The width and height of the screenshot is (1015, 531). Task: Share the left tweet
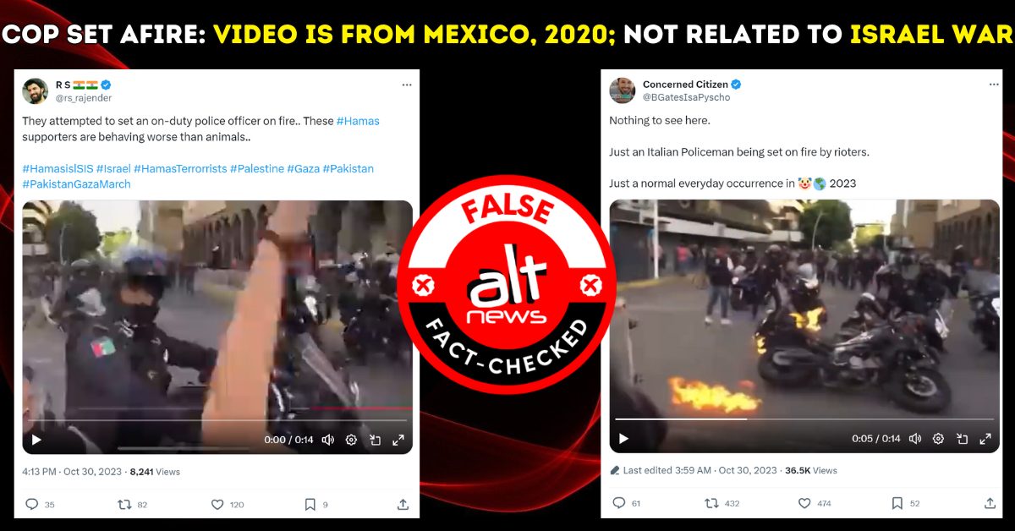[403, 504]
